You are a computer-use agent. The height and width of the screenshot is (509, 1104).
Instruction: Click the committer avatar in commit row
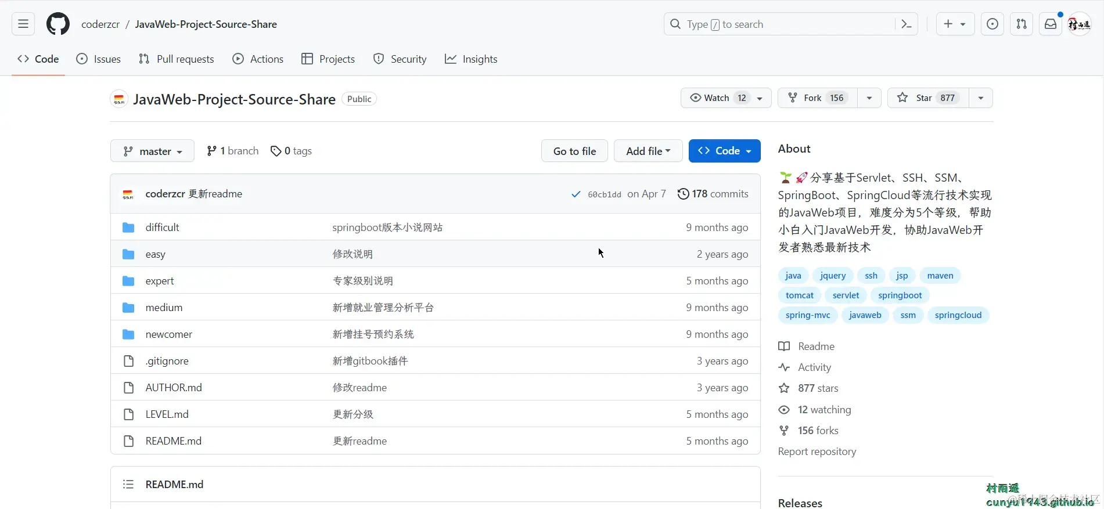point(128,194)
